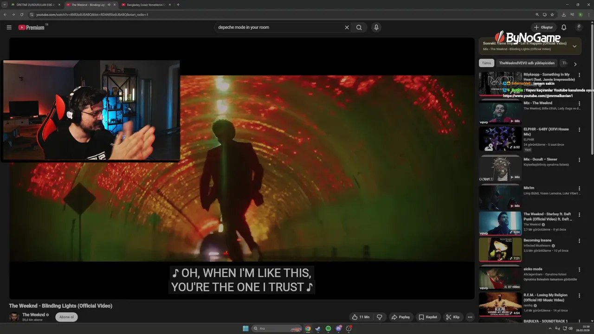The width and height of the screenshot is (594, 334).
Task: Open the ELPHIR - G4BY thumbnail
Action: 500,139
